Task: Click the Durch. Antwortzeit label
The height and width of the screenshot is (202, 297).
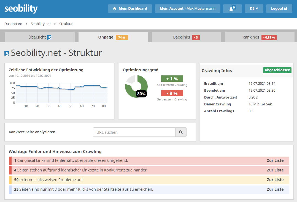Action: (x=221, y=97)
